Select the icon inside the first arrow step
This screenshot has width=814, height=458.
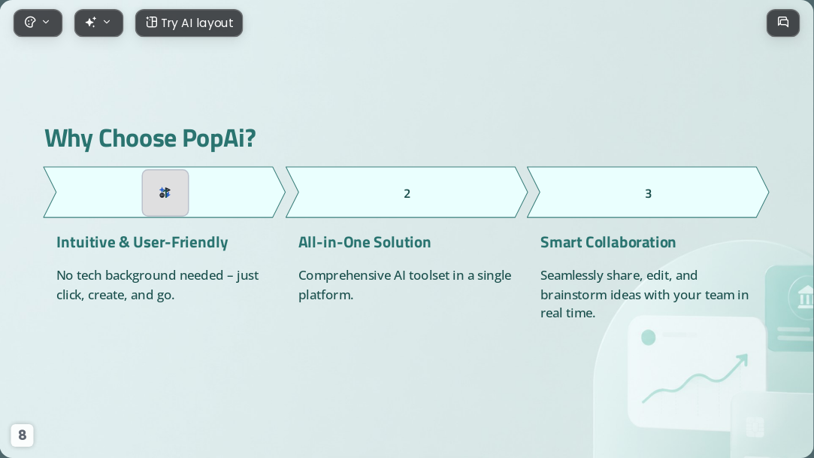[165, 193]
